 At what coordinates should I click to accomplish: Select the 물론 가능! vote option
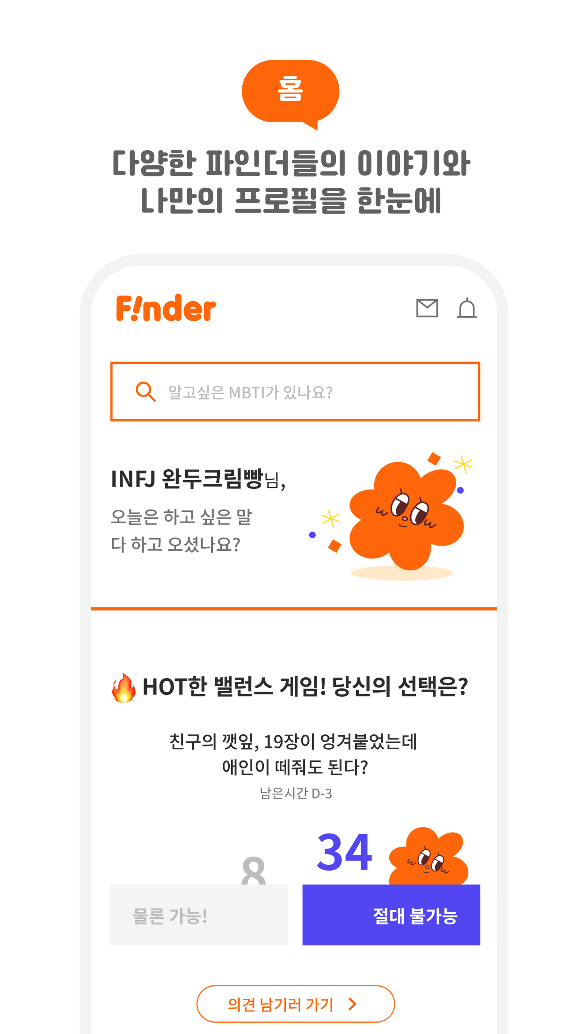pyautogui.click(x=199, y=915)
